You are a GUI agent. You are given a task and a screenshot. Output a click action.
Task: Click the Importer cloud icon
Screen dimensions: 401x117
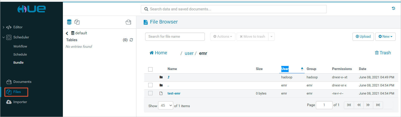pos(9,102)
